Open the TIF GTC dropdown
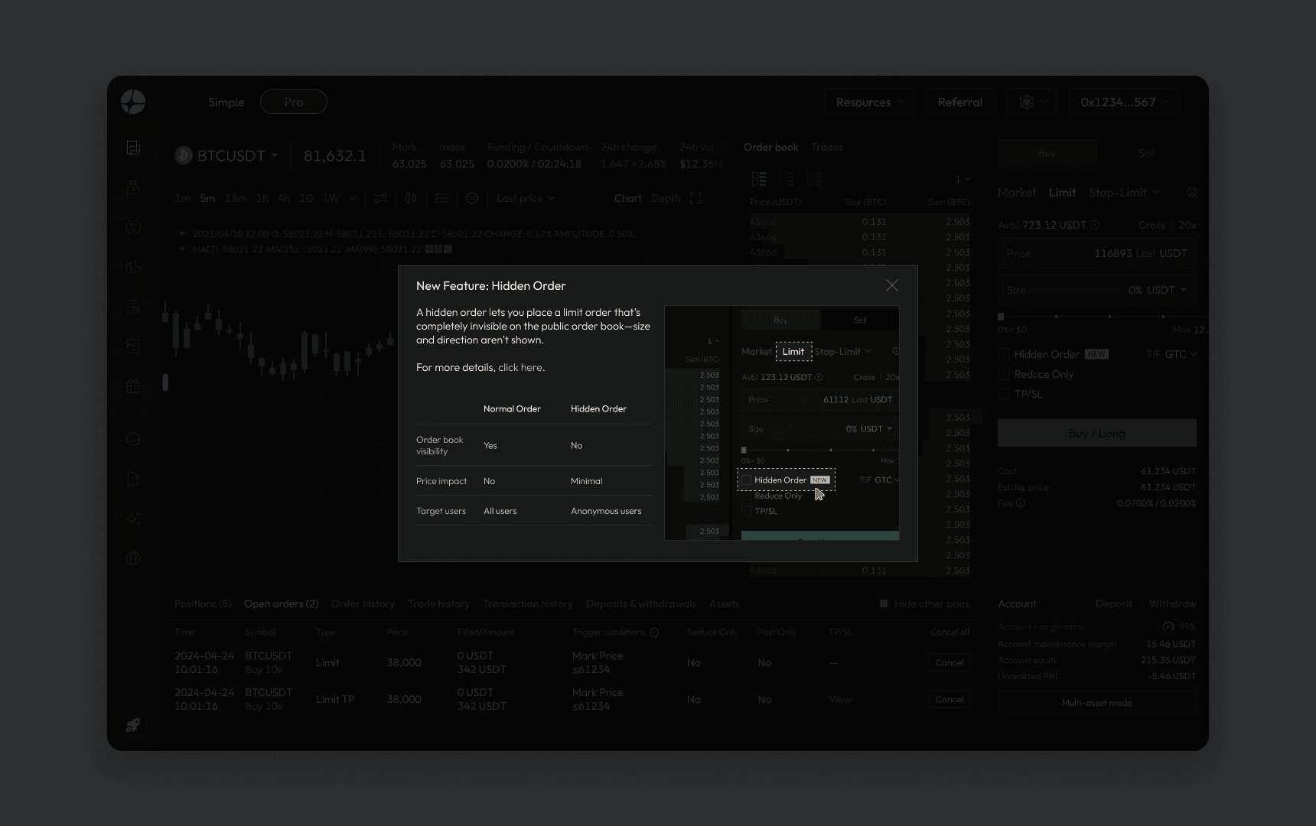The height and width of the screenshot is (826, 1316). pyautogui.click(x=1171, y=354)
